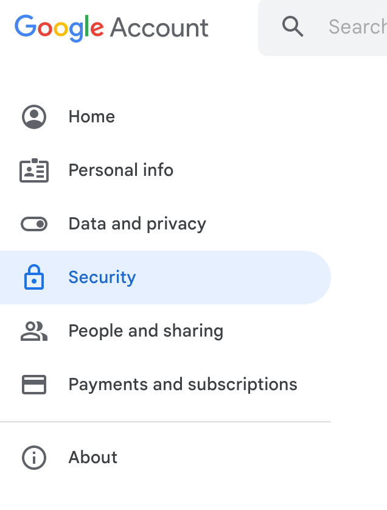Open People and sharing label
This screenshot has width=387, height=510.
click(145, 331)
